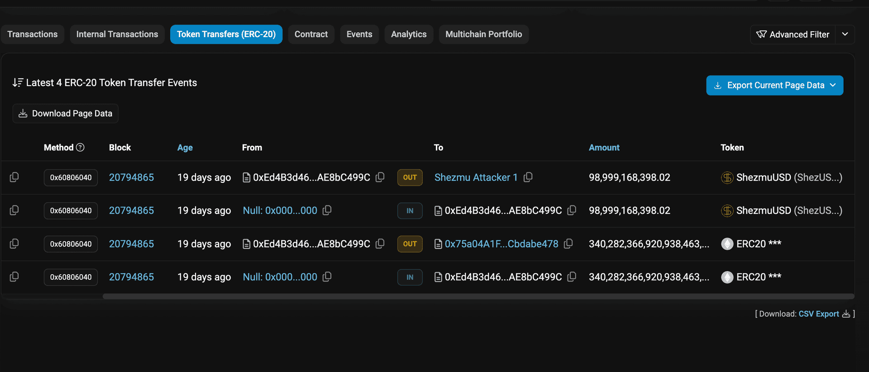This screenshot has height=372, width=869.
Task: Open Export Current Page Data dropdown
Action: [774, 86]
